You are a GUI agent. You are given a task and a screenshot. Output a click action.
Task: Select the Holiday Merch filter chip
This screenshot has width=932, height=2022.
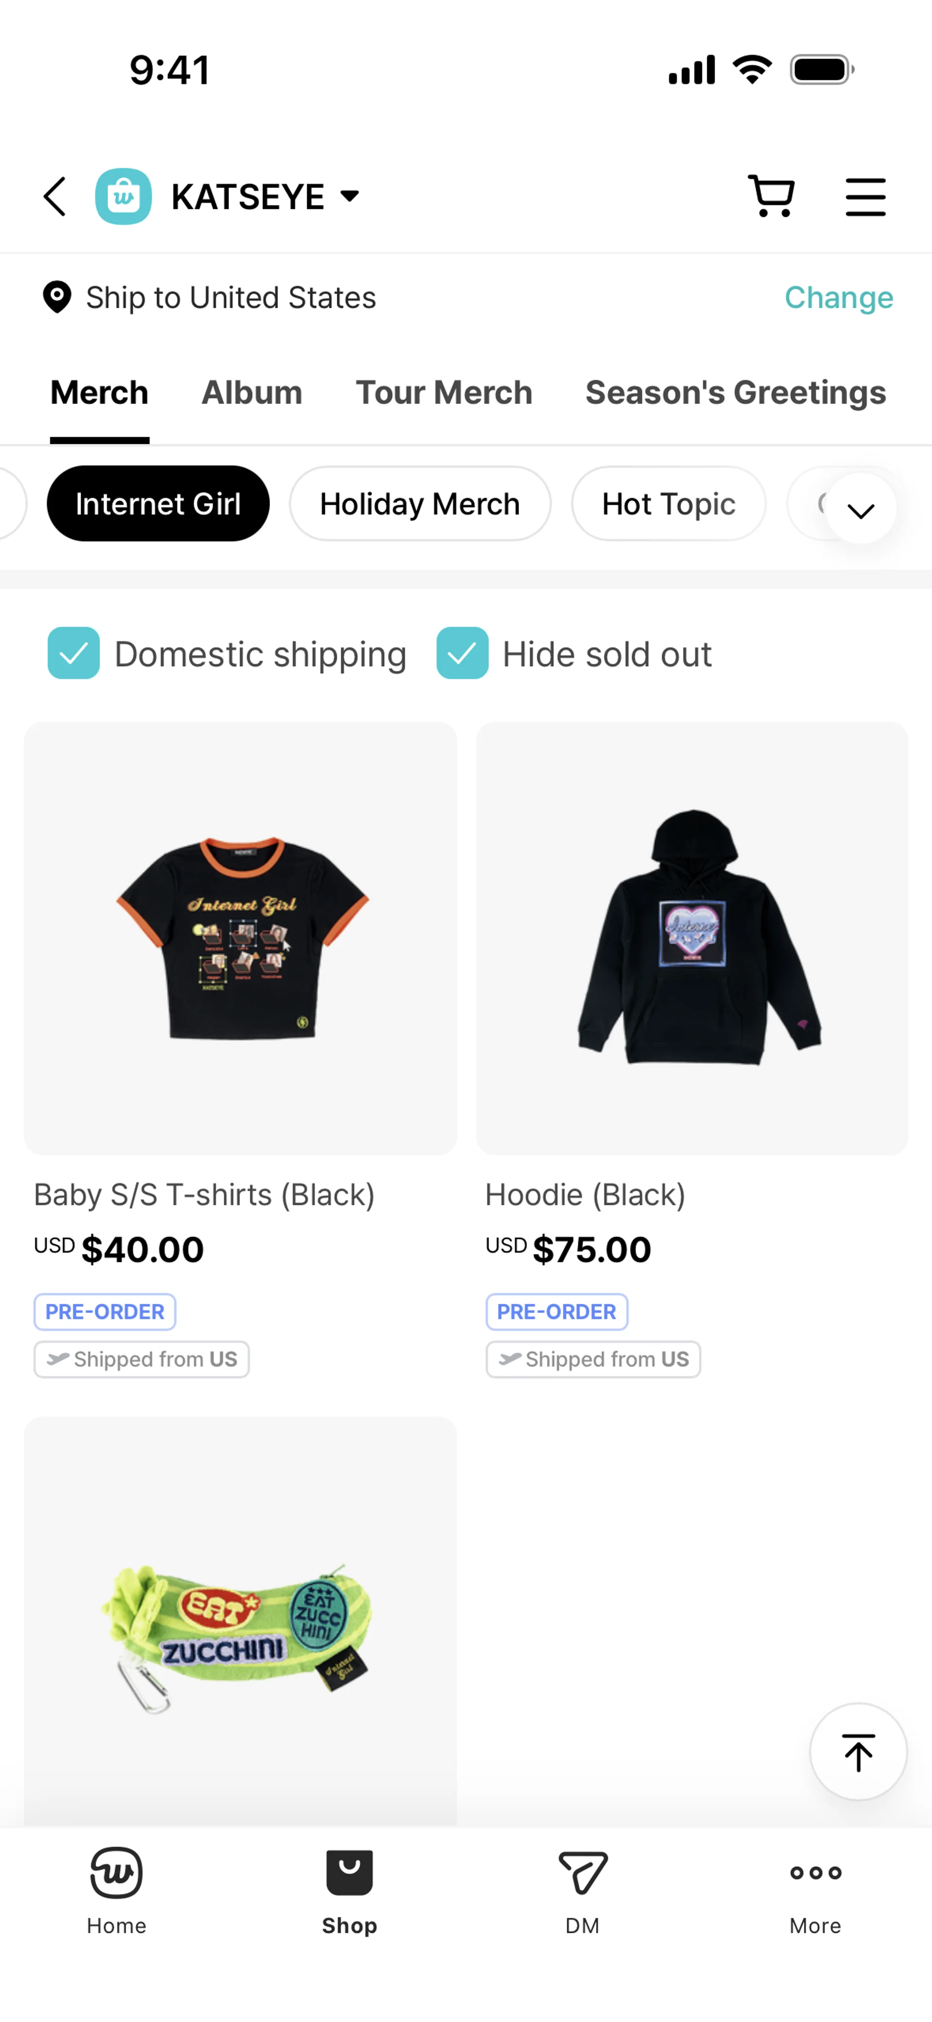click(420, 504)
